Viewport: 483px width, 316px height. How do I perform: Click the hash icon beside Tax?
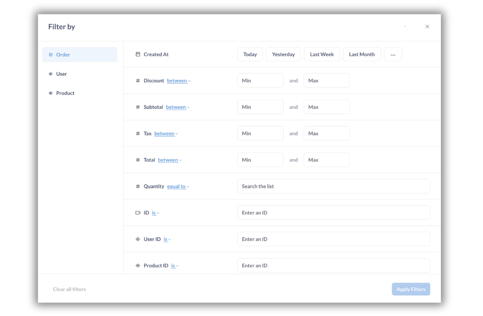pos(138,133)
